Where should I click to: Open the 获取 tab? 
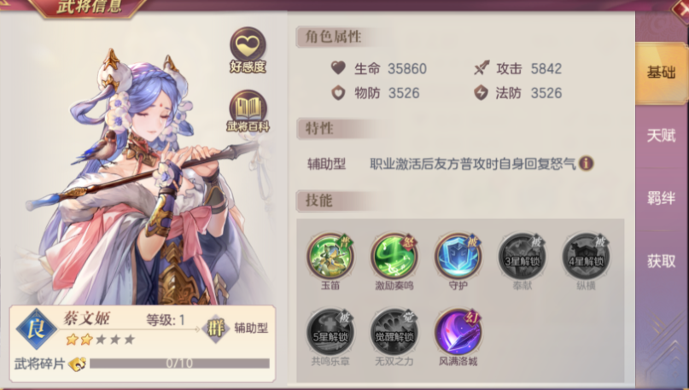661,261
